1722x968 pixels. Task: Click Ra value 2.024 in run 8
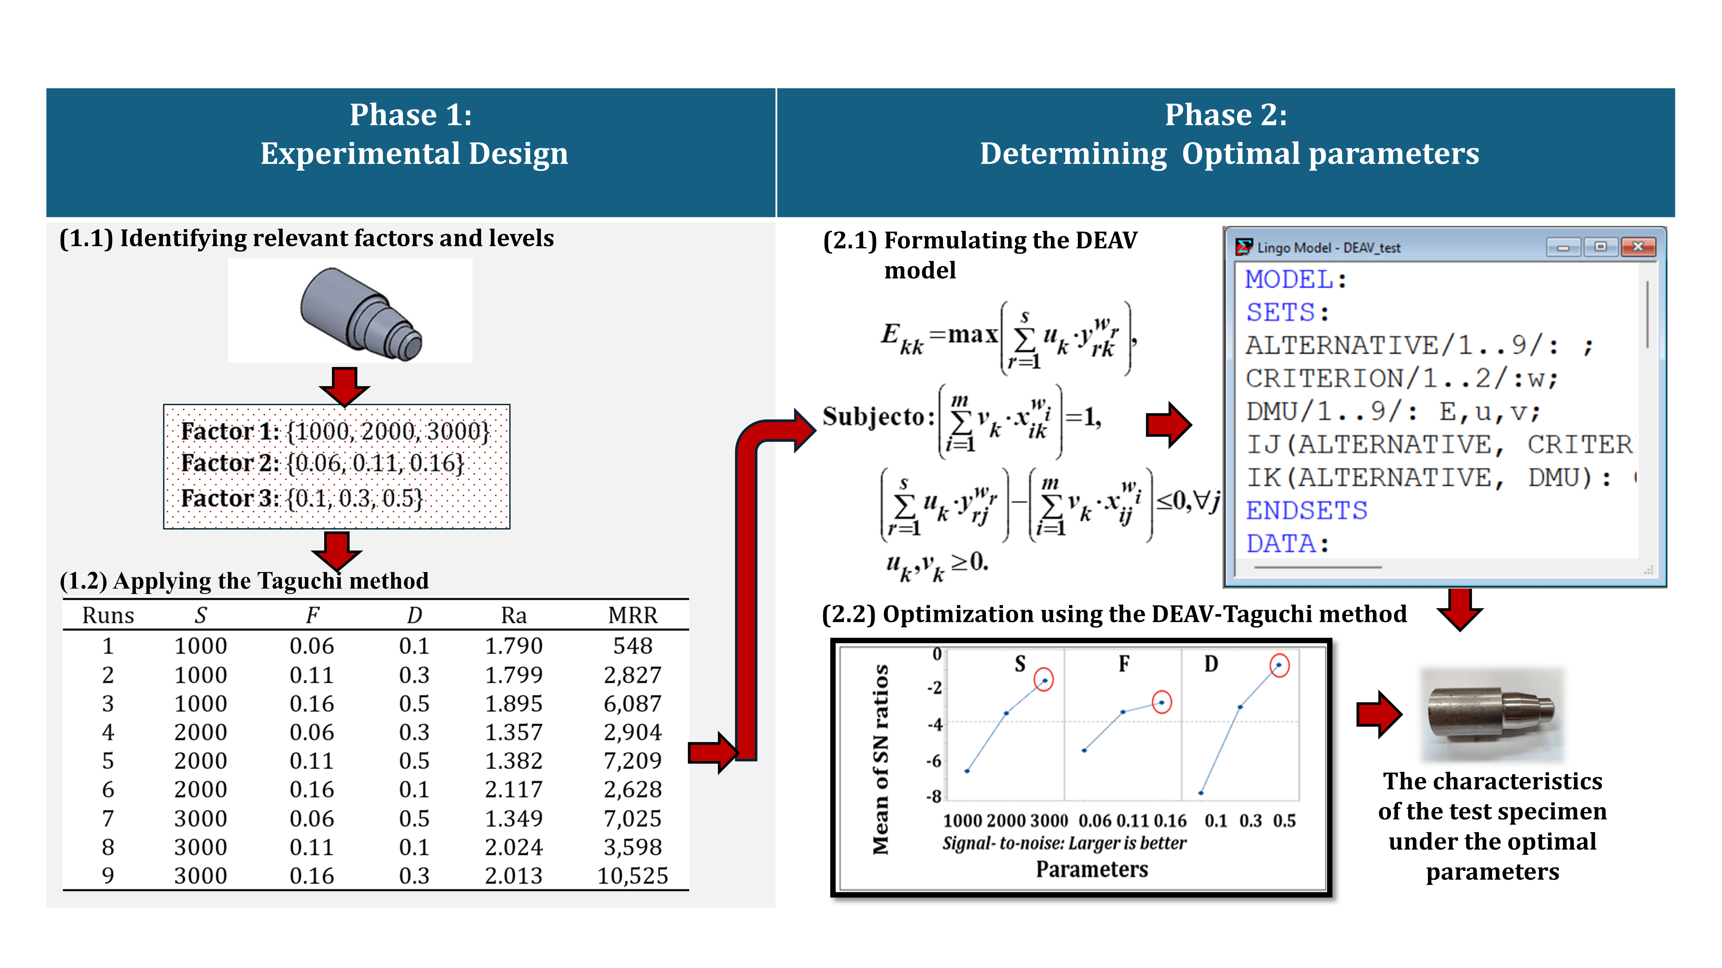(x=513, y=847)
